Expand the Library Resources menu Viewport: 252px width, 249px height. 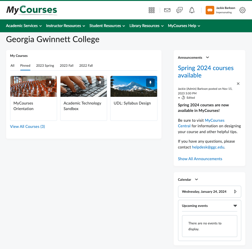pos(146,26)
